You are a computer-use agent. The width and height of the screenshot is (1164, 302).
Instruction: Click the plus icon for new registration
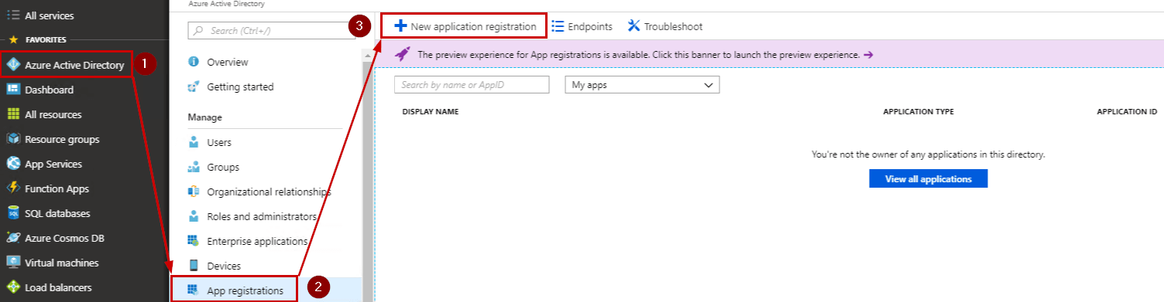point(400,26)
